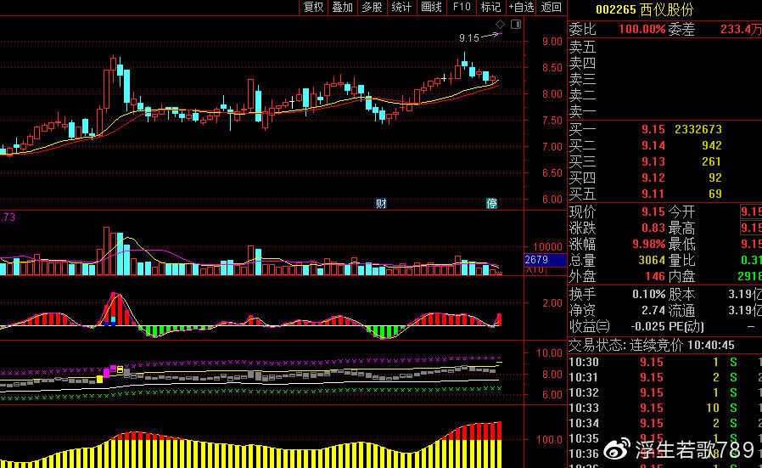Image resolution: width=762 pixels, height=468 pixels.
Task: Click the 外盘 value 146
Action: [655, 276]
